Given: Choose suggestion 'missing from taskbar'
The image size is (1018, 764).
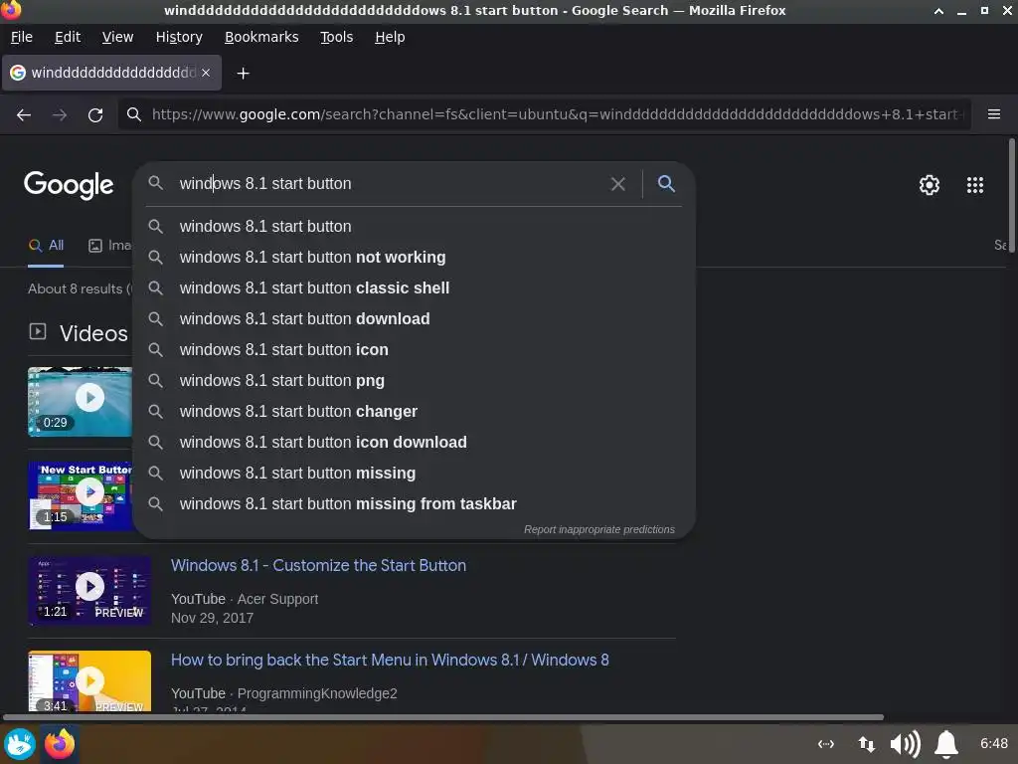Looking at the screenshot, I should tap(414, 504).
